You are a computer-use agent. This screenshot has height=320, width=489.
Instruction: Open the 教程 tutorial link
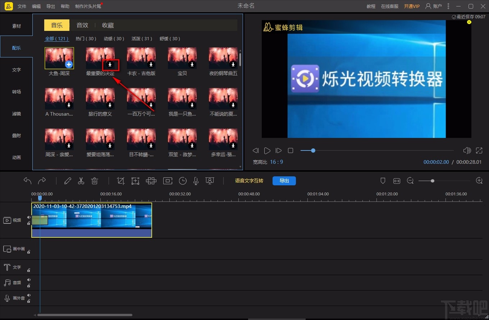click(371, 6)
